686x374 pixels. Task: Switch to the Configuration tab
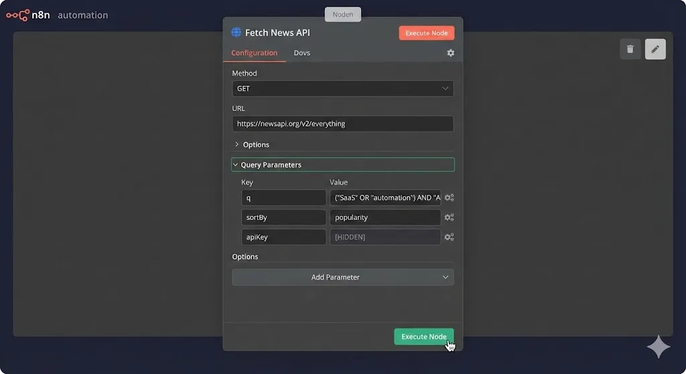coord(254,53)
